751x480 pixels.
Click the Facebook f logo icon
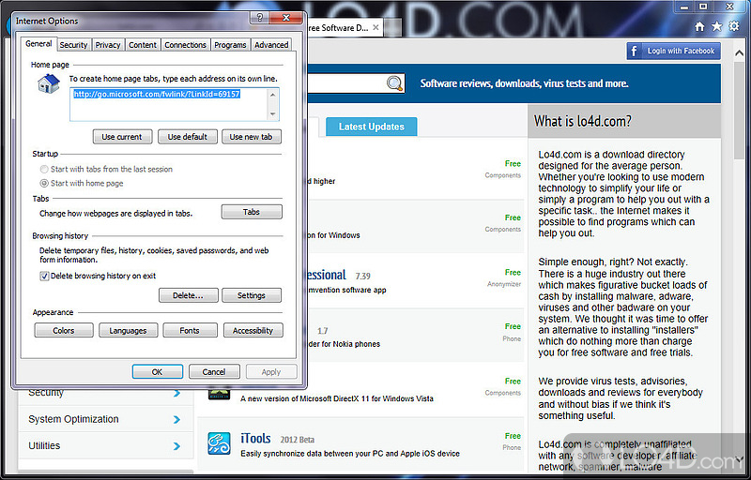[x=635, y=51]
